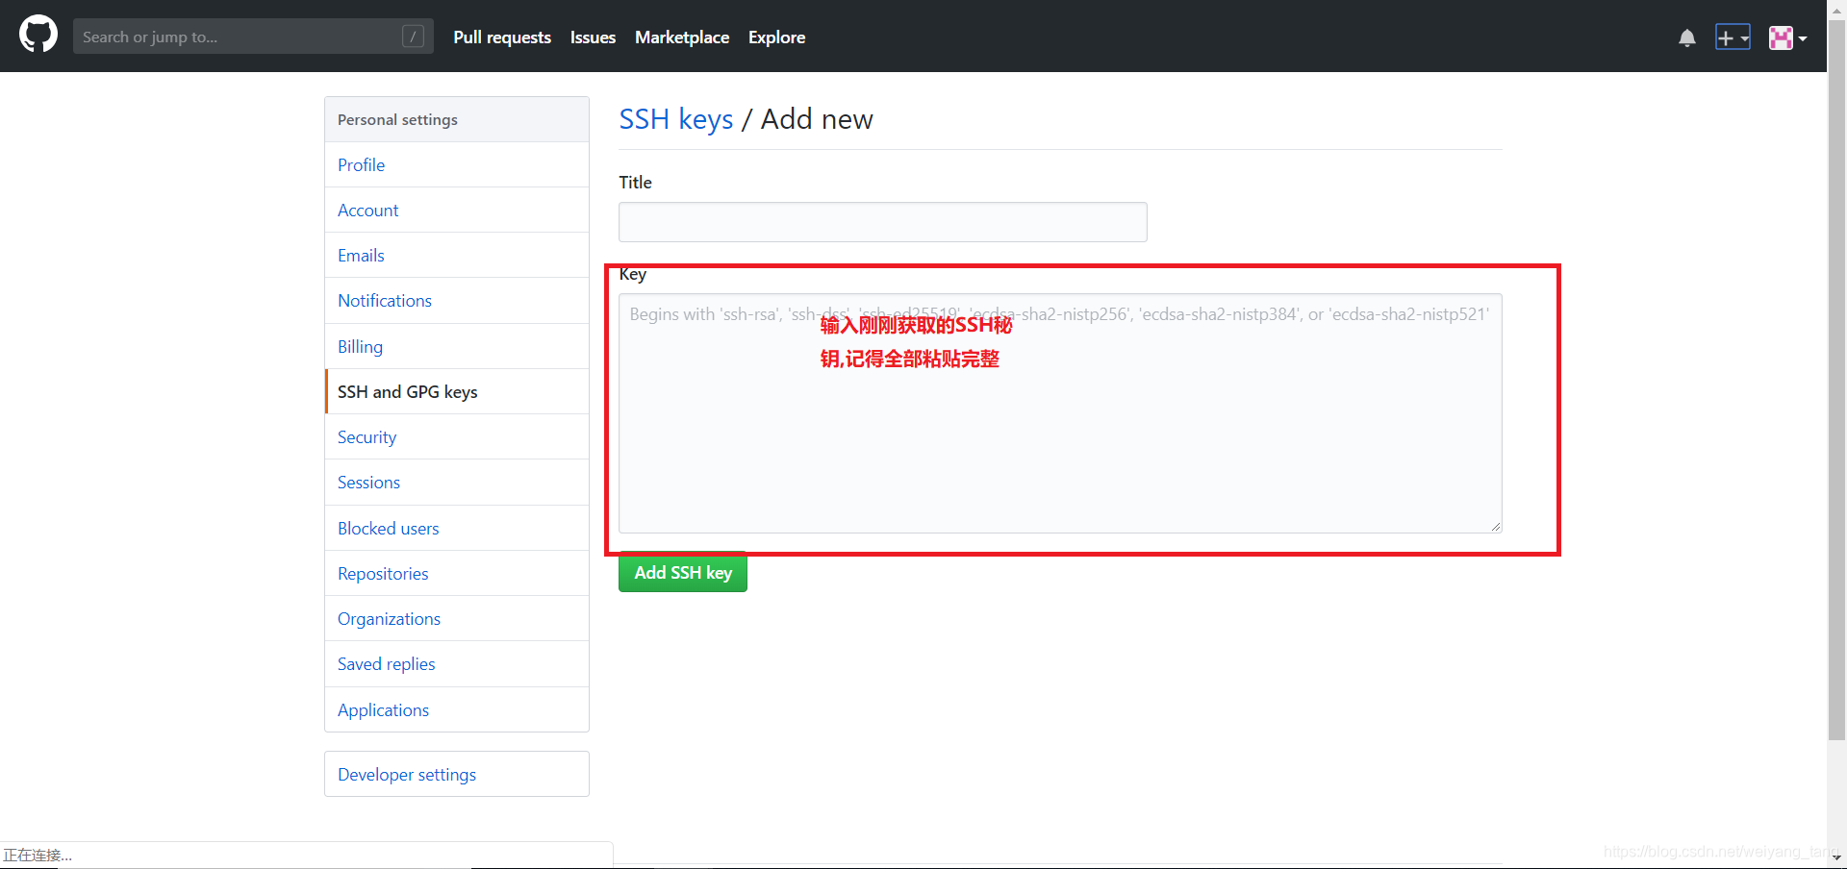Click the GitHub Octocat logo
This screenshot has height=869, width=1847.
coord(38,35)
